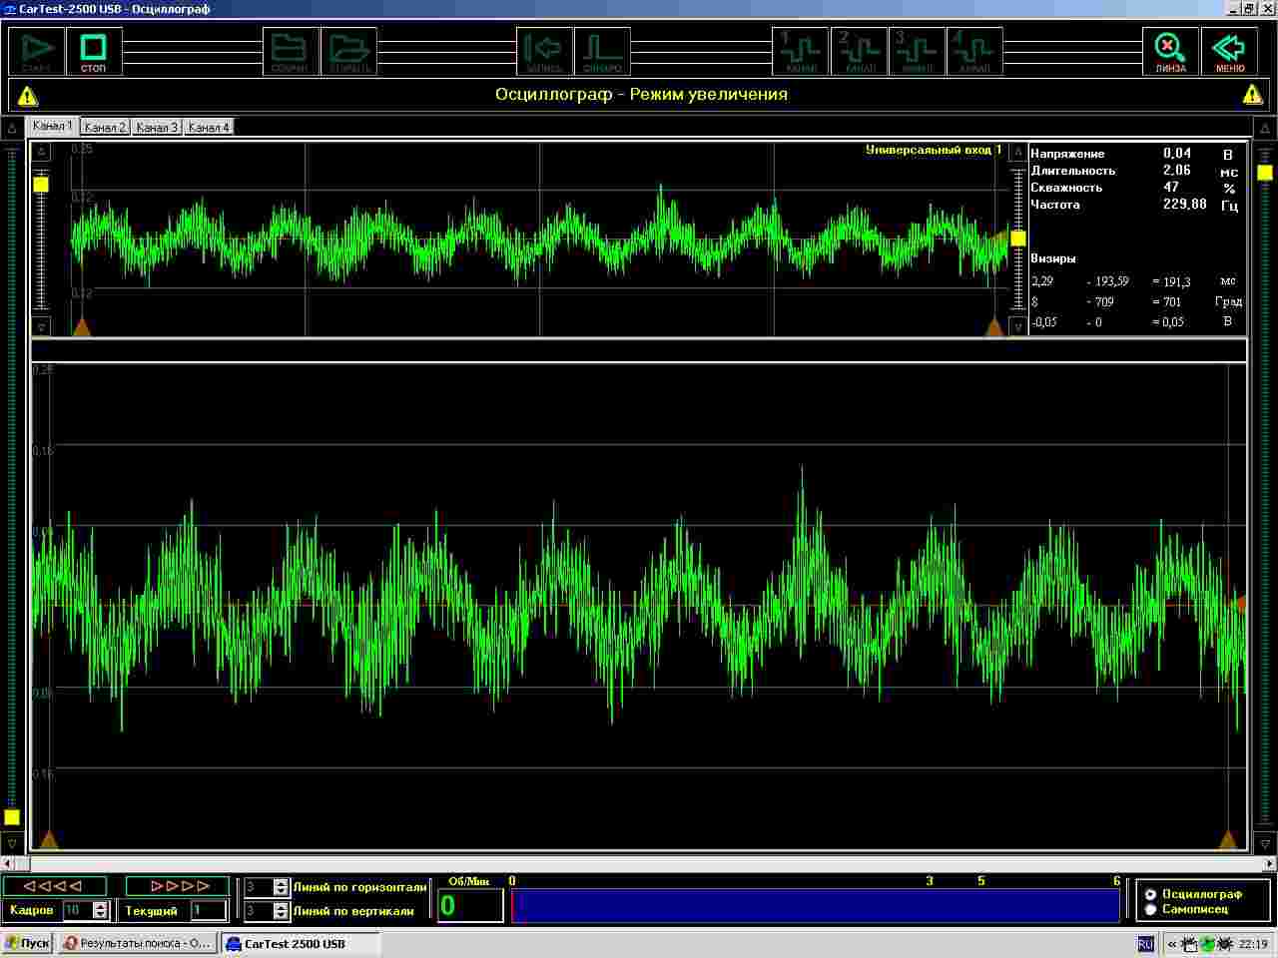Click the blue RPM progress bar
The height and width of the screenshot is (958, 1278).
click(x=816, y=906)
